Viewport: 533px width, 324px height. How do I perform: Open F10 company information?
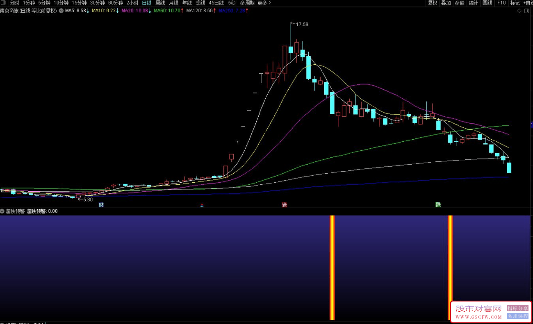pos(501,3)
